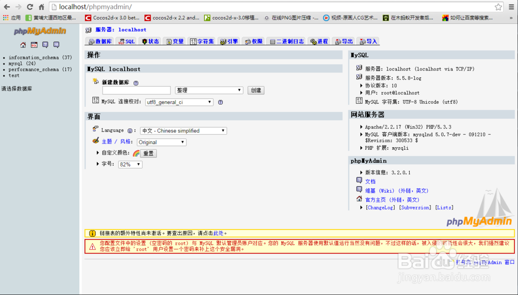Click the browser home button
This screenshot has width=518, height=295.
[x=41, y=7]
